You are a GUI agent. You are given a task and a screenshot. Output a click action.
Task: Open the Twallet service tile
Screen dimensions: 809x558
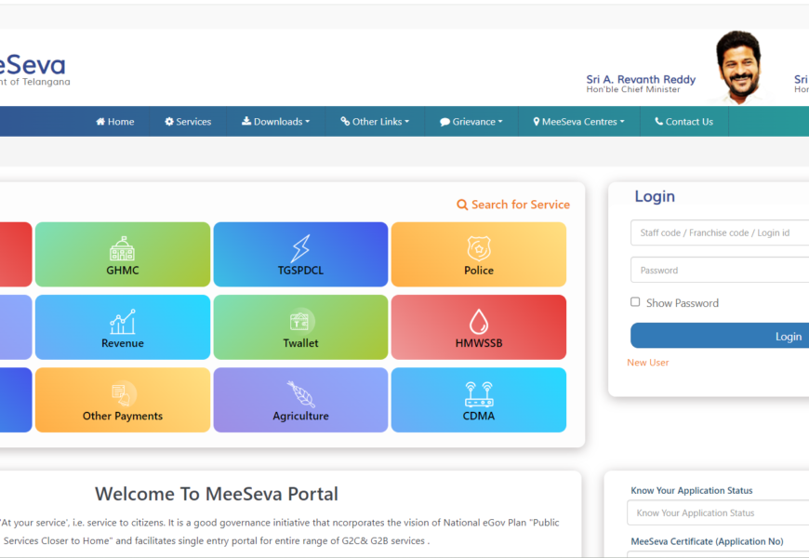(x=300, y=327)
